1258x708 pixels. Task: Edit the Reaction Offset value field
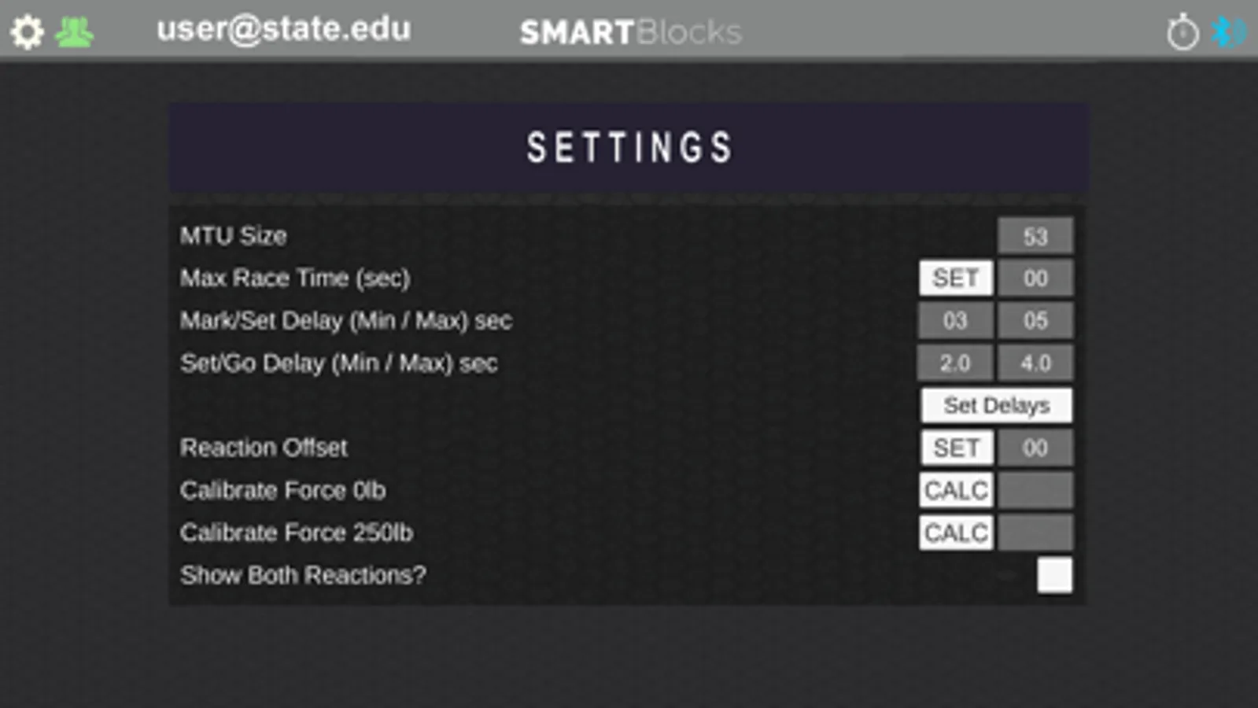pos(1035,448)
